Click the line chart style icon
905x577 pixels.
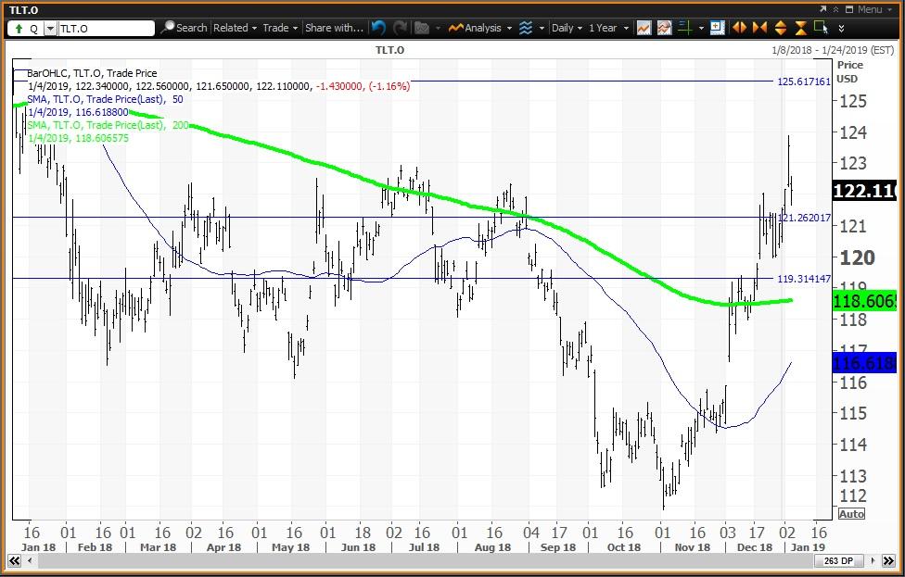(x=644, y=28)
